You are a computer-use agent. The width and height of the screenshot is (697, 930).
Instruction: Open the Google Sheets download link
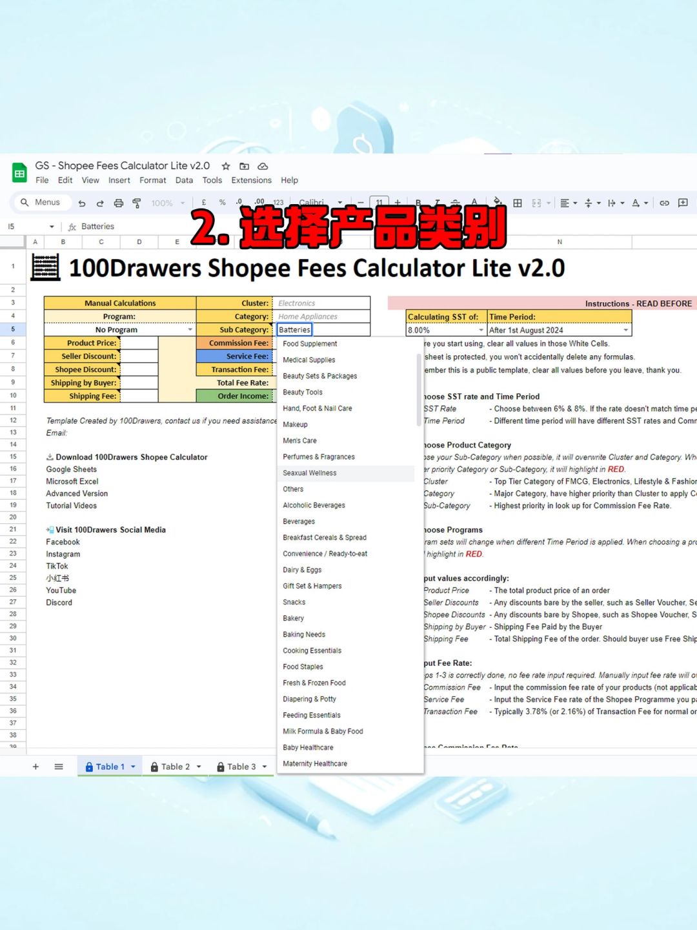click(72, 470)
